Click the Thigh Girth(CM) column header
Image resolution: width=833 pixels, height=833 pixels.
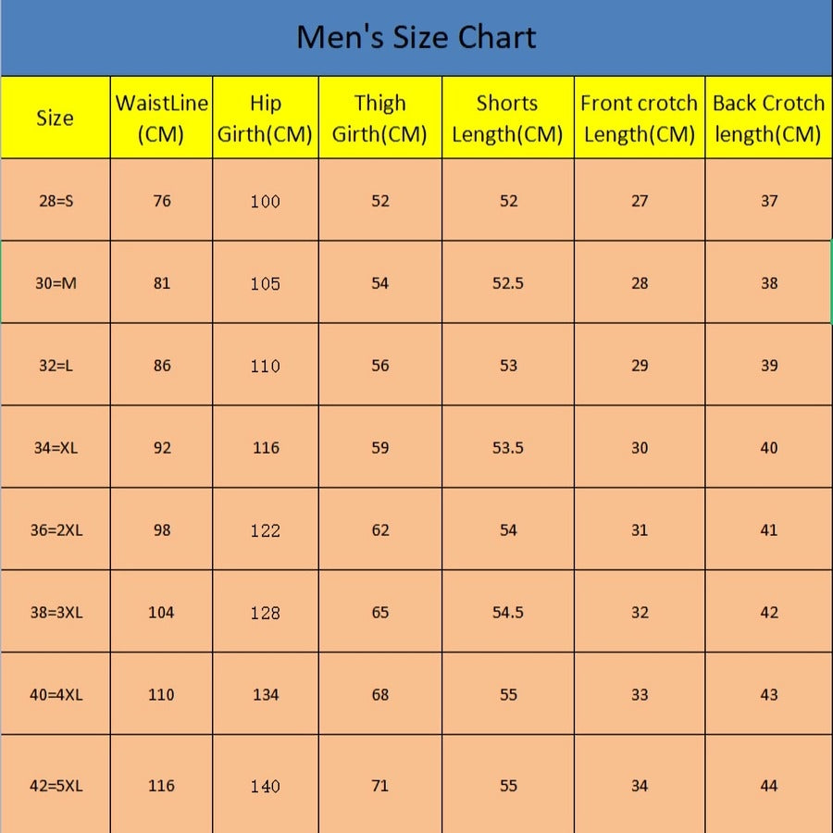pos(379,118)
